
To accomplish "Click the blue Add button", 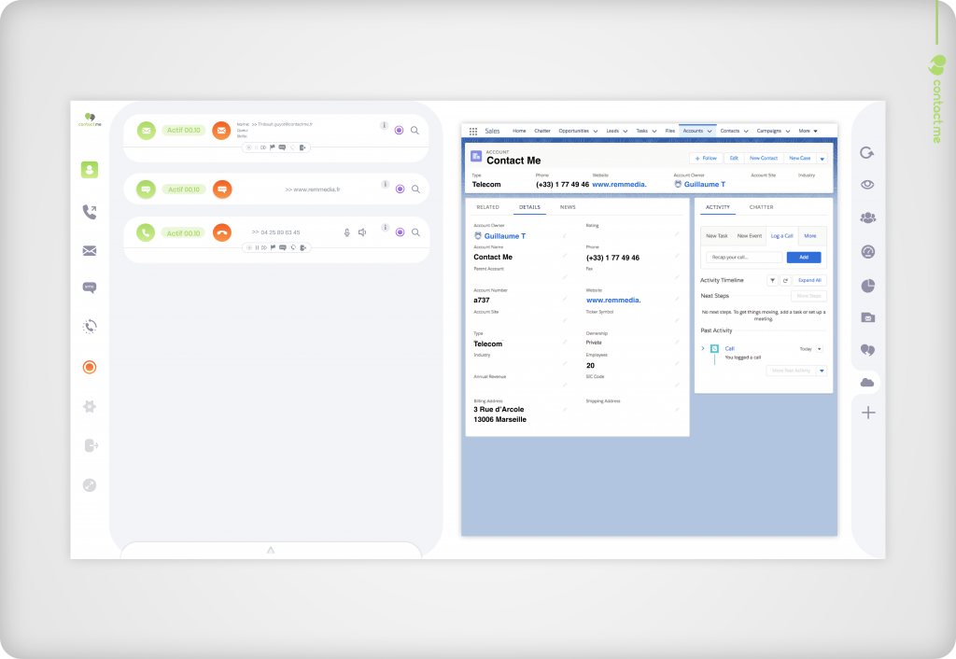I will click(x=804, y=258).
